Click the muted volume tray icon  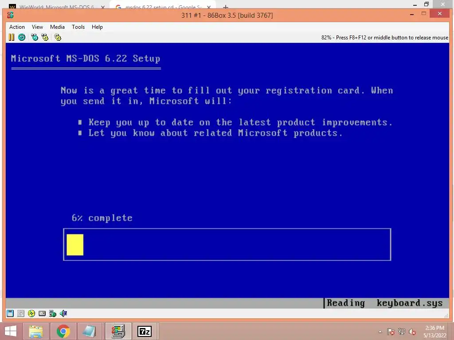412,332
